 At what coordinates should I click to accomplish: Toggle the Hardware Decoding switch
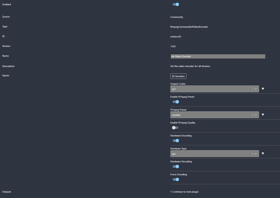point(176,167)
